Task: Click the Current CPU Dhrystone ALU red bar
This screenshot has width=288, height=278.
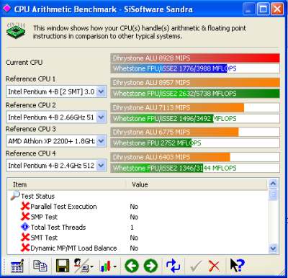Action: [x=195, y=58]
